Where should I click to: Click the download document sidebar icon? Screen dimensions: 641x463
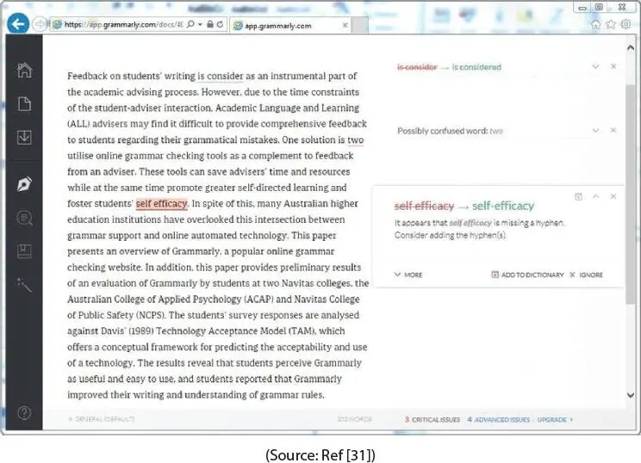point(24,138)
